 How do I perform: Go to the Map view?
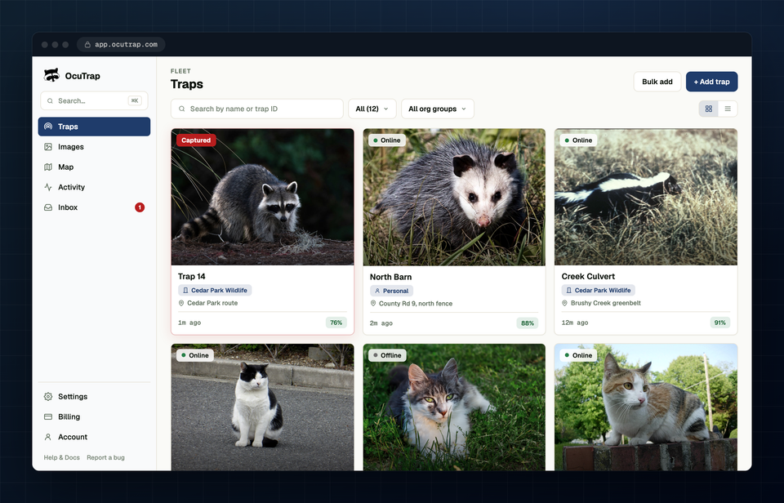click(94, 167)
